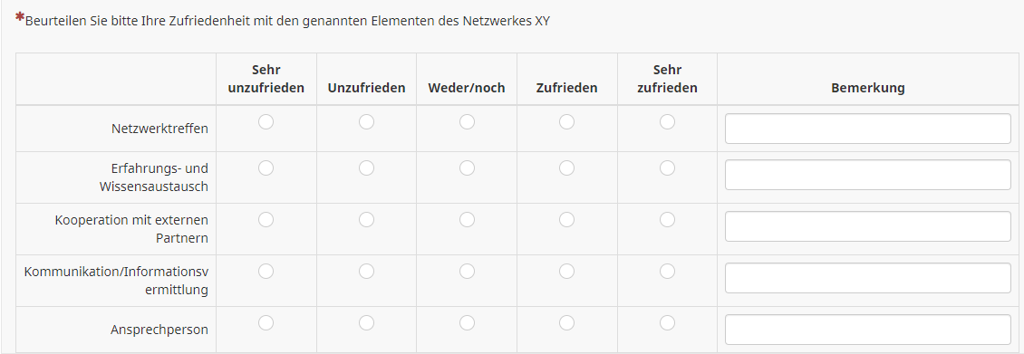
Task: Select Sehr unzufrieden for Netzwerktreffen
Action: pyautogui.click(x=266, y=122)
